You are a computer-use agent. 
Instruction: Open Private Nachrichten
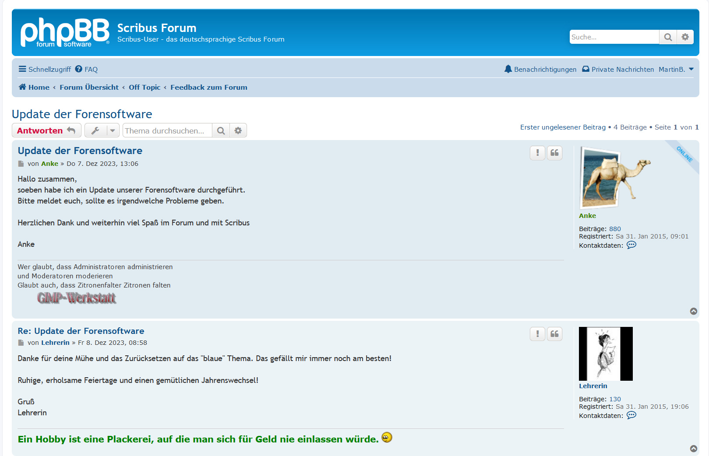point(618,69)
